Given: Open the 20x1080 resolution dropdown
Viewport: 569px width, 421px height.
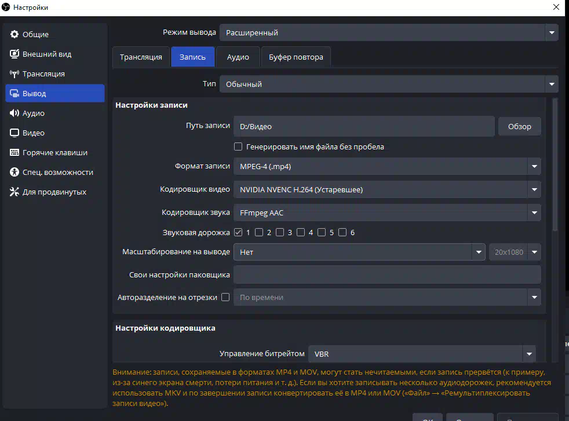Looking at the screenshot, I should 515,252.
